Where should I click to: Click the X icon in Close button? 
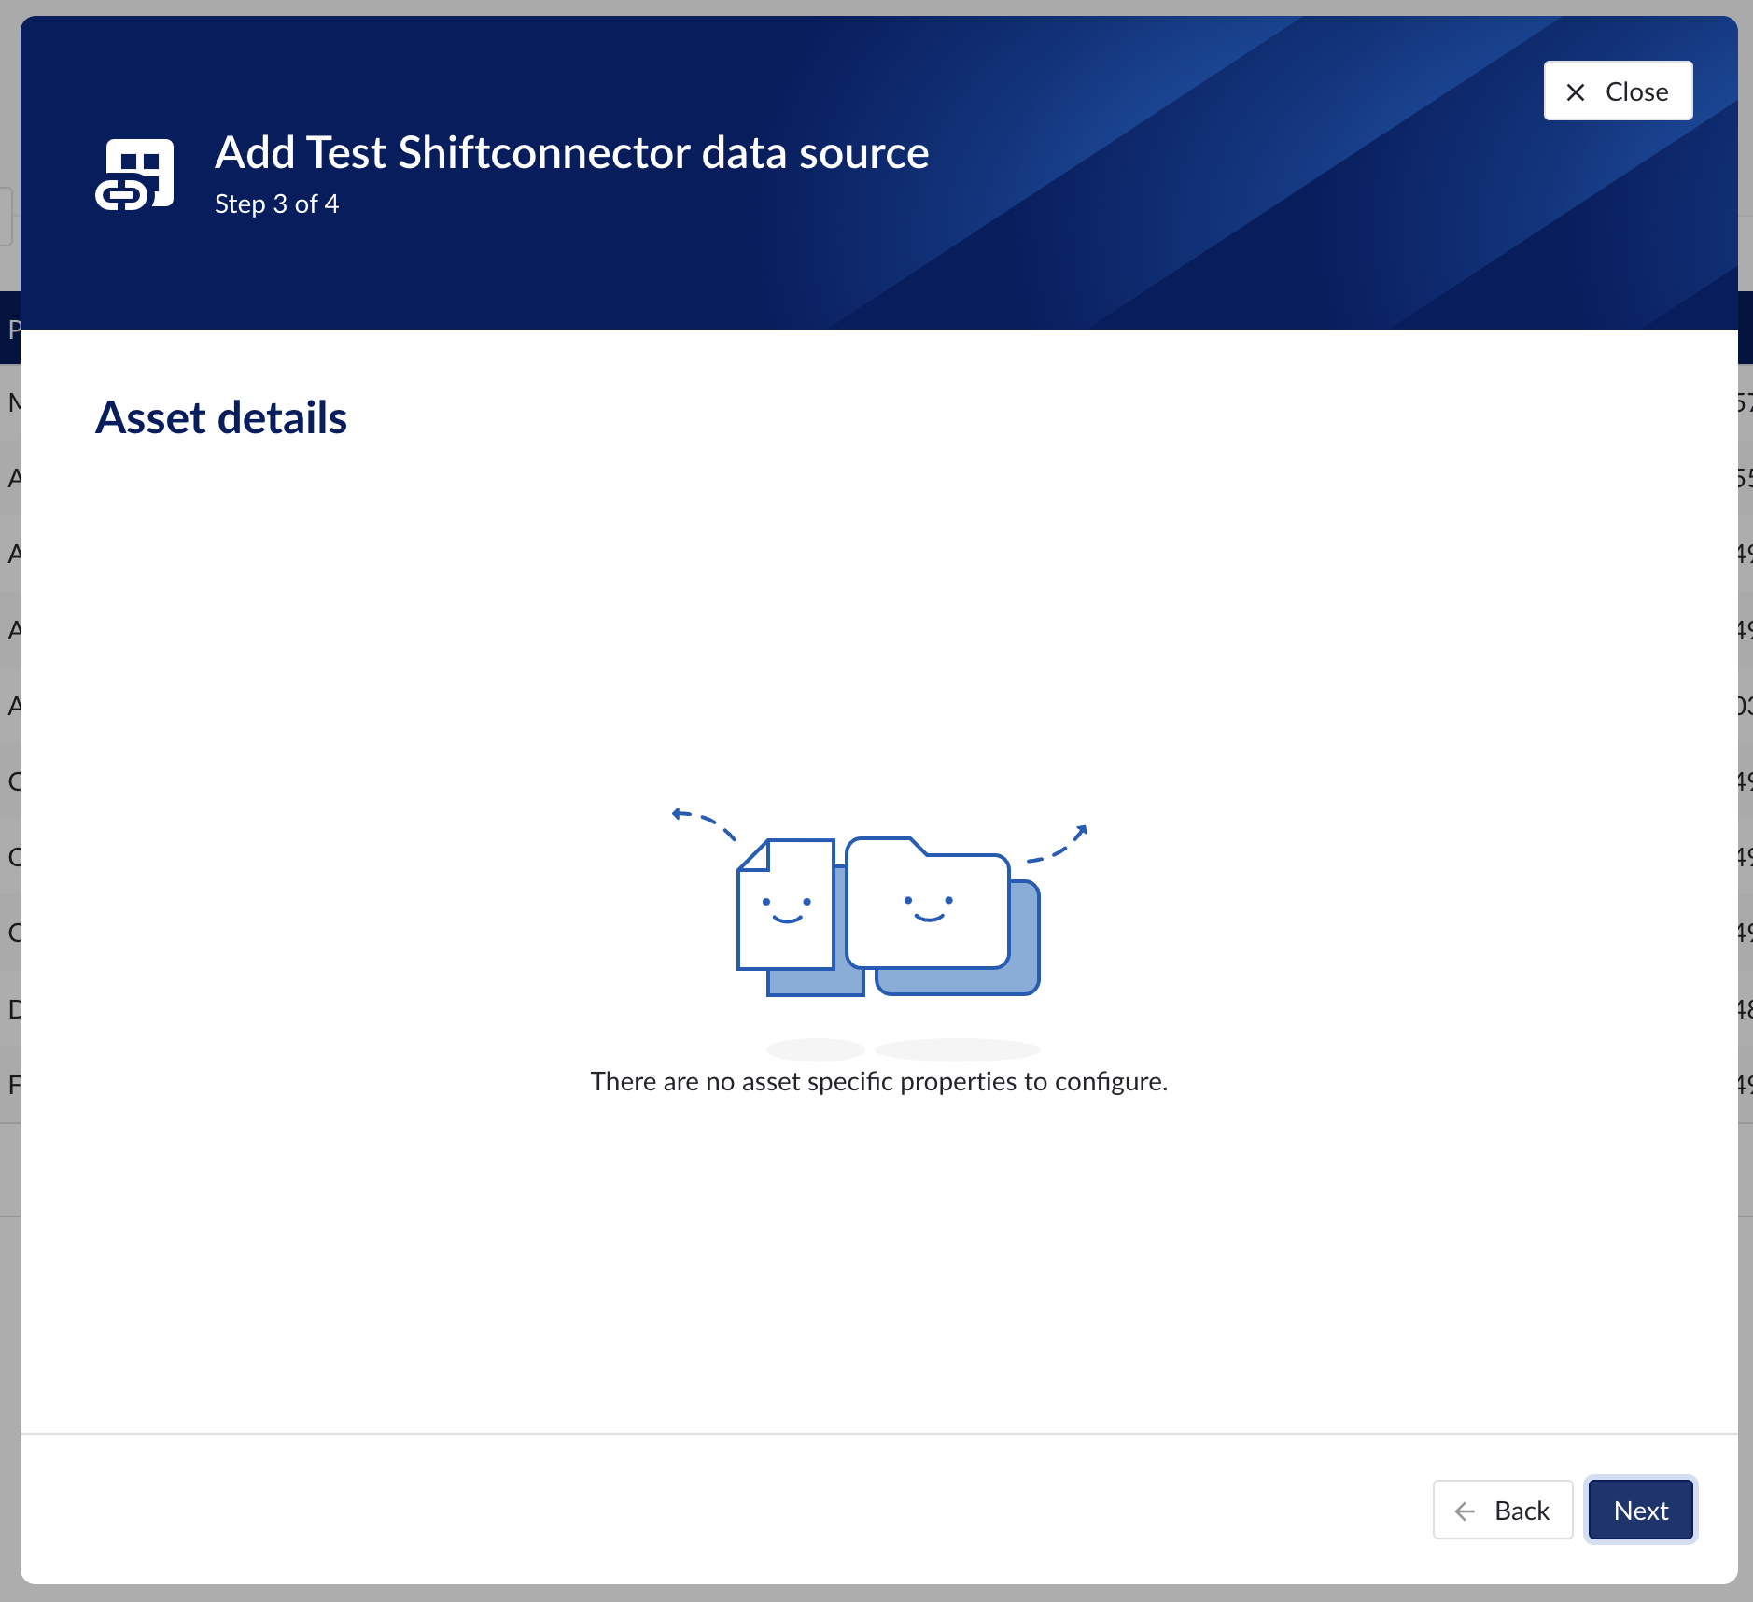(x=1576, y=92)
